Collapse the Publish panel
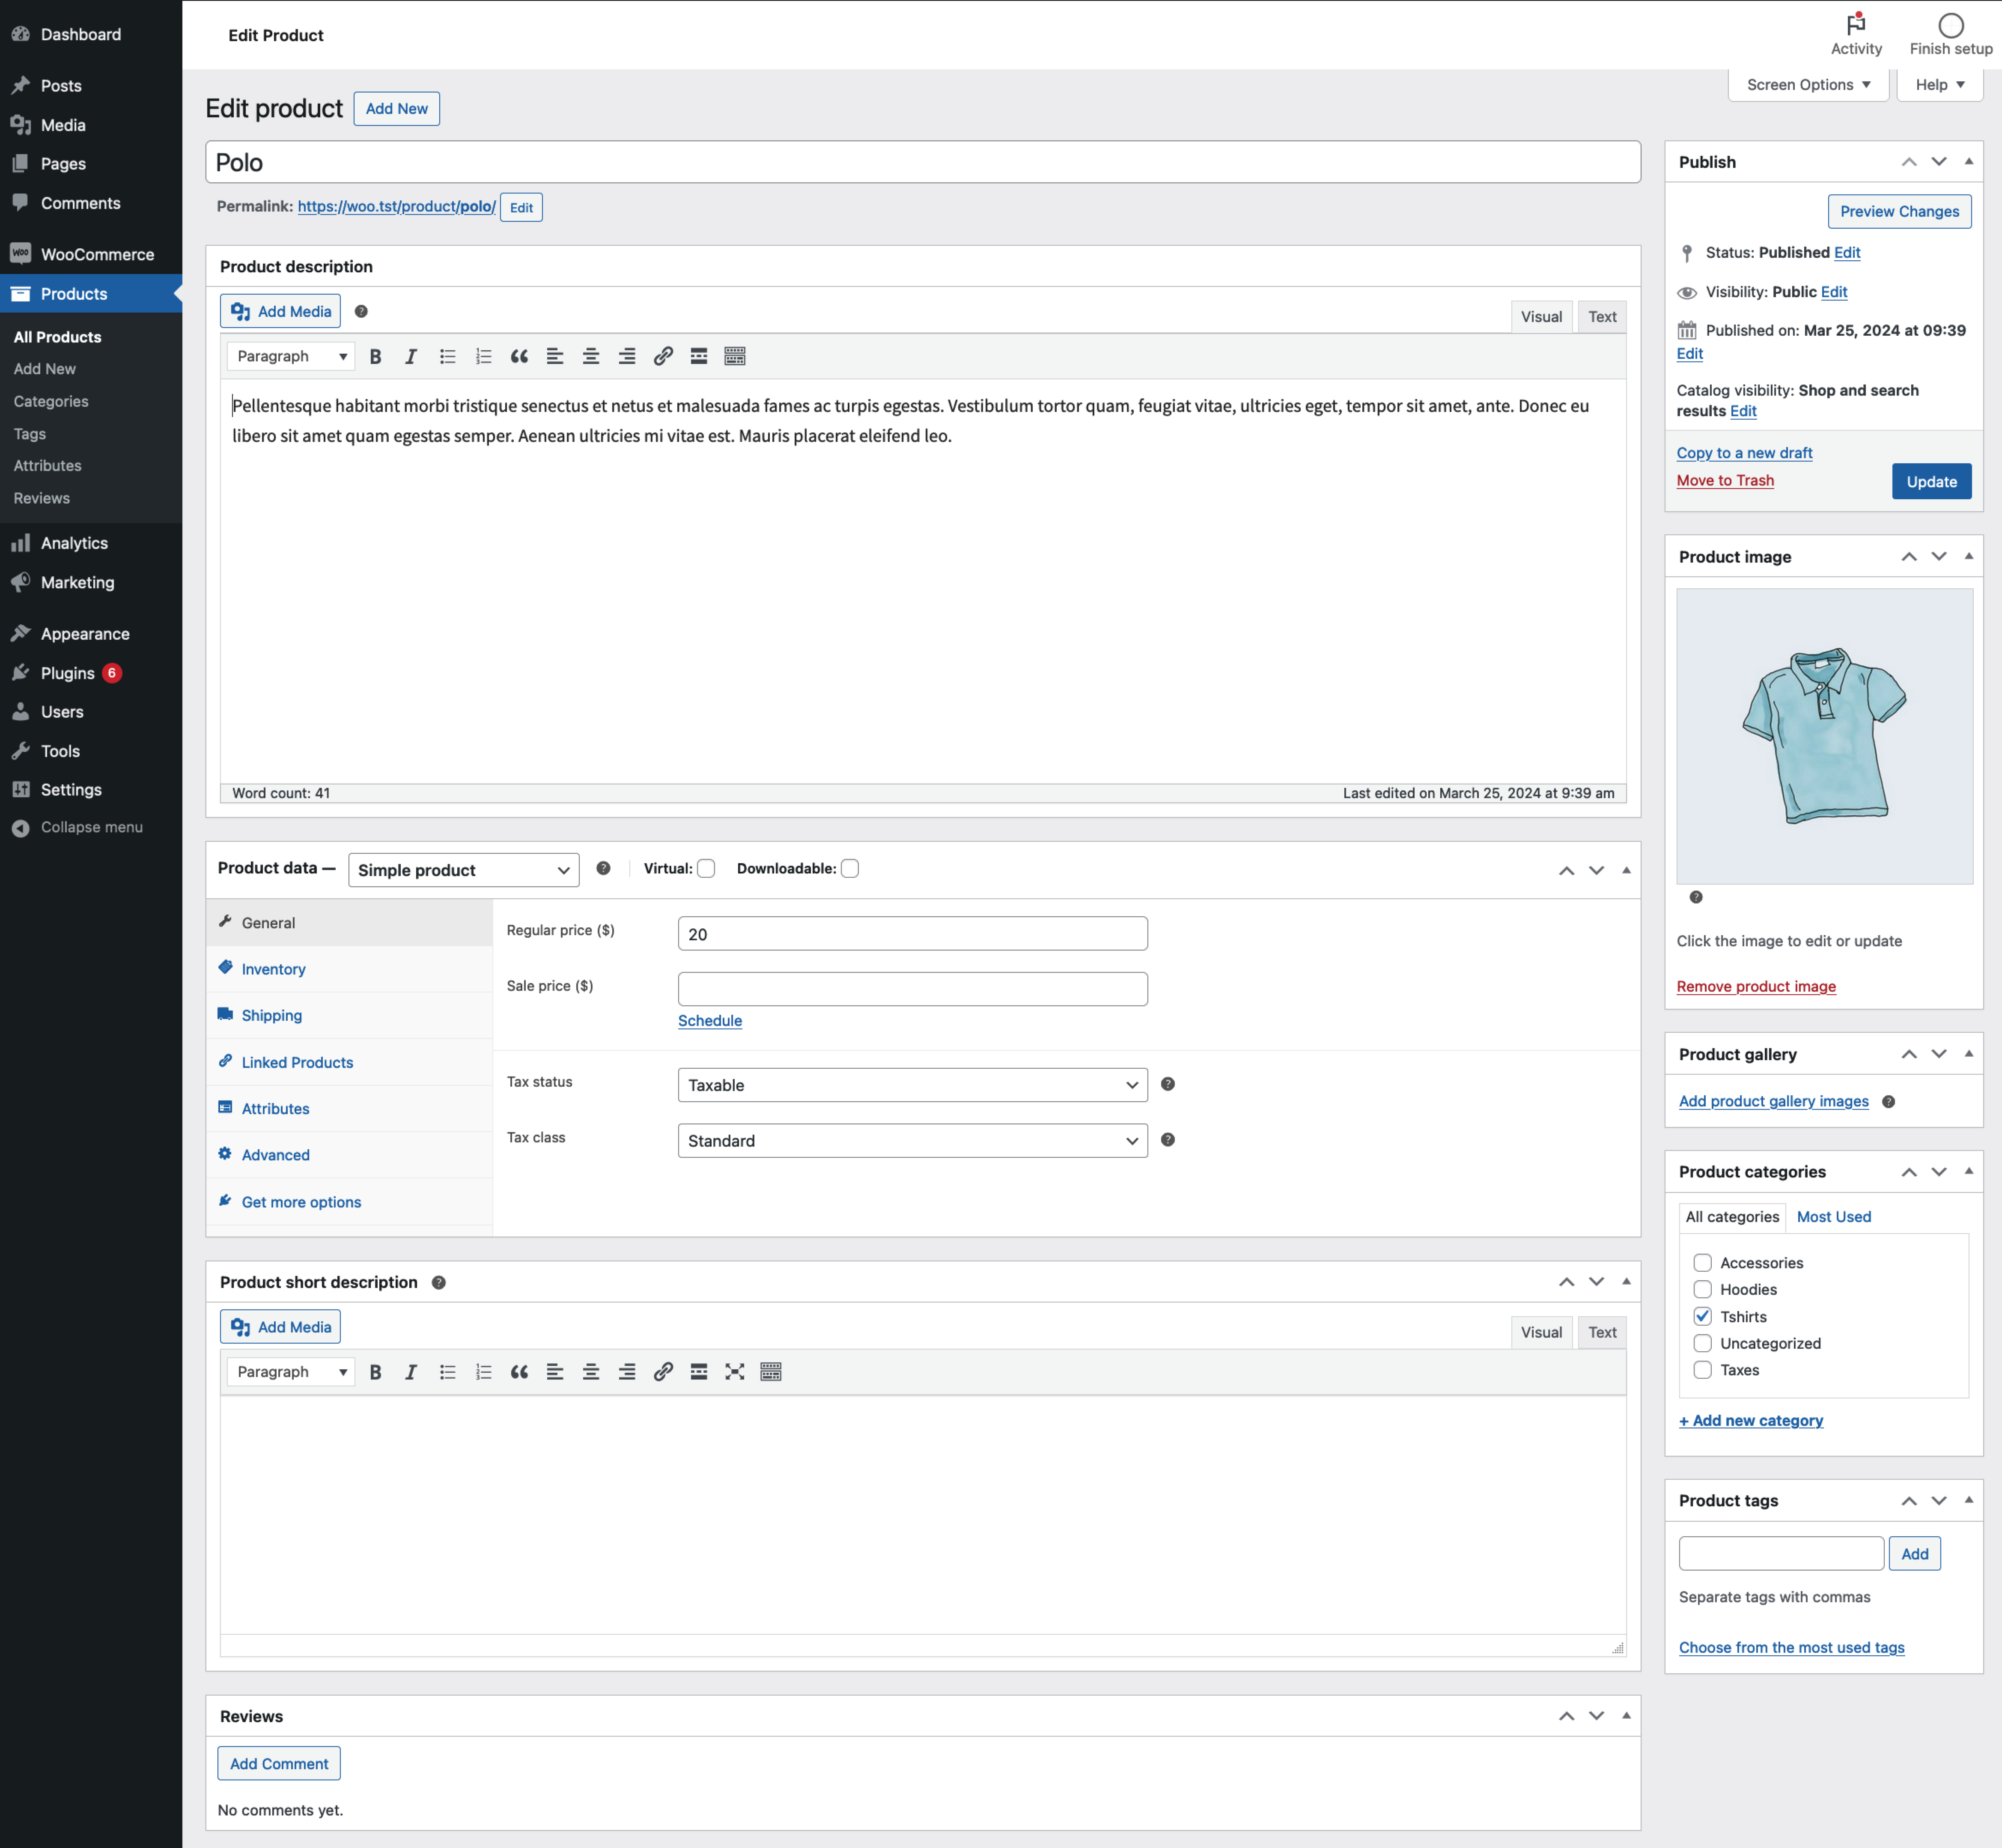Screen dimensions: 2002x1848 (x=1968, y=161)
